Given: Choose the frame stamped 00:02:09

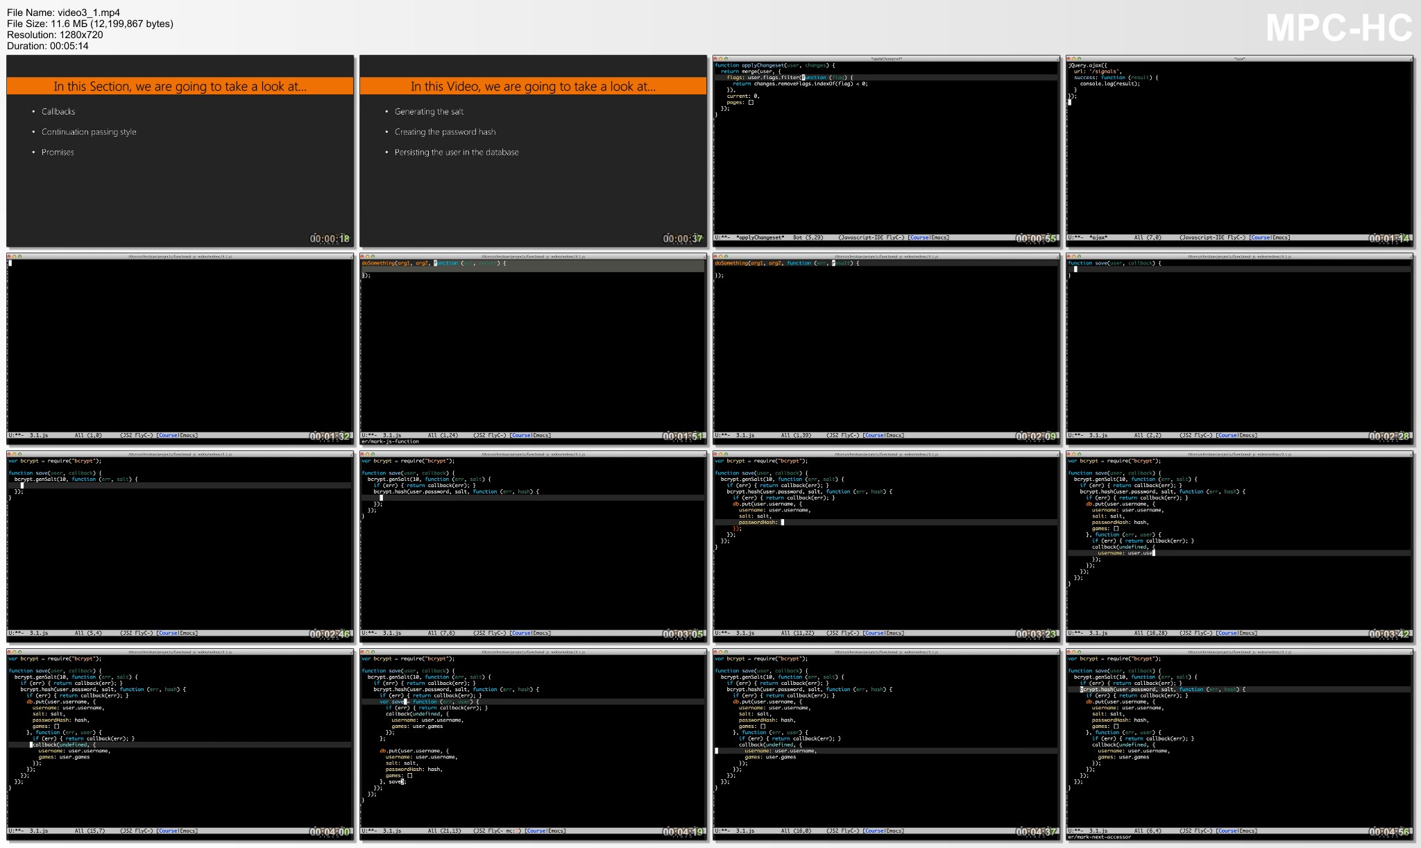Looking at the screenshot, I should point(887,349).
